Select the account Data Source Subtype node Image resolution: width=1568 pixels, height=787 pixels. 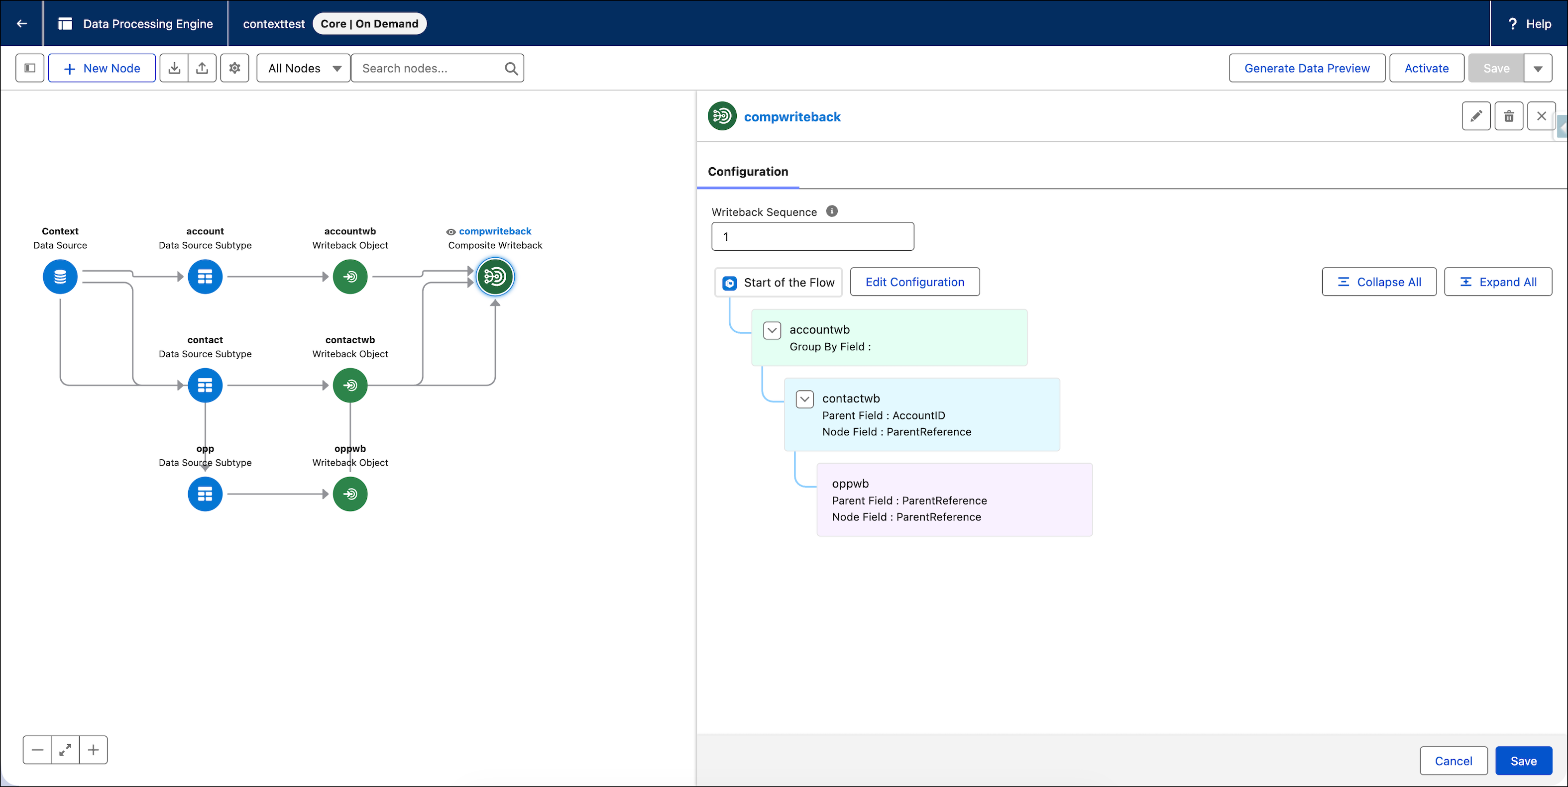pos(205,277)
